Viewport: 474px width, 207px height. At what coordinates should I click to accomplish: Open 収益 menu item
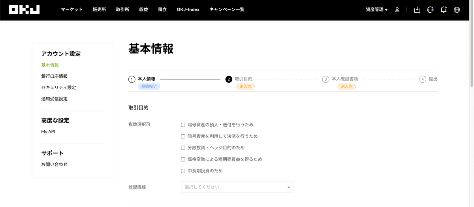click(x=144, y=10)
